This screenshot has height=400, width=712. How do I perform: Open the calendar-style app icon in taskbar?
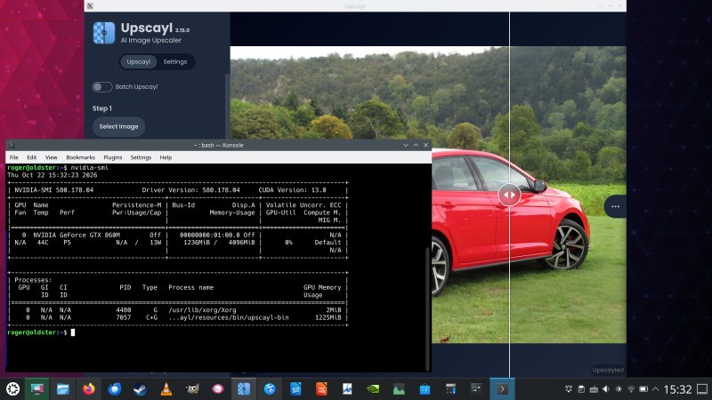451,388
